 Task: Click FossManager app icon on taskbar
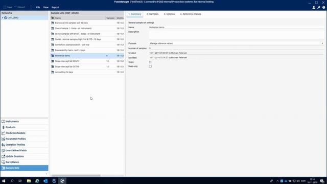62,181
